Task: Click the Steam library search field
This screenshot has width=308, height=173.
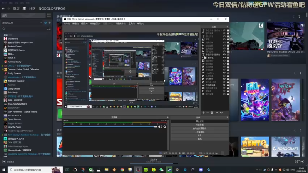Action: pos(25,29)
